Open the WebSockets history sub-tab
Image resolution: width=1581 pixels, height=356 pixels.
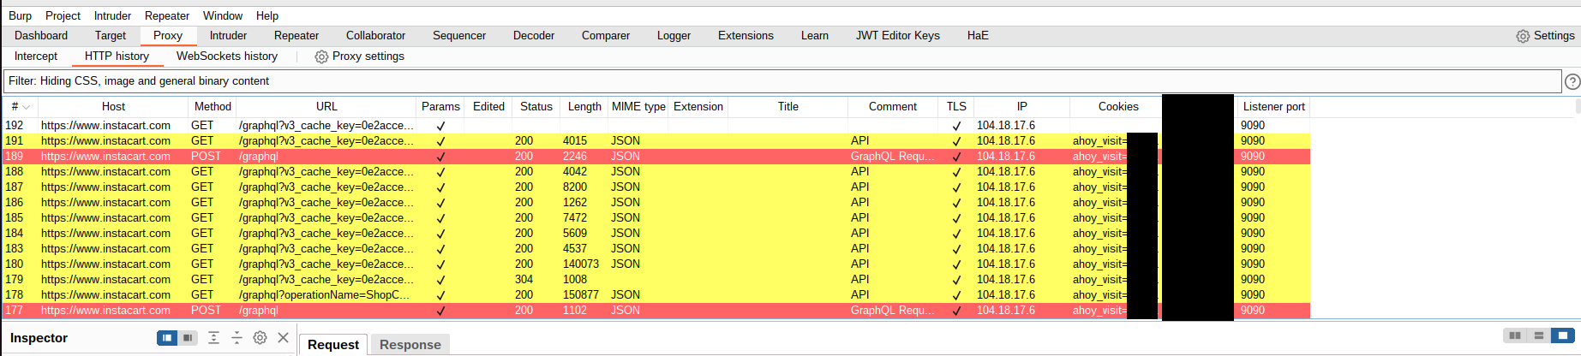[x=227, y=56]
